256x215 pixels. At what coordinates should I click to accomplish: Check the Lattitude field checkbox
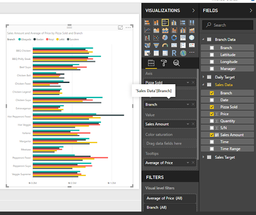coord(212,55)
